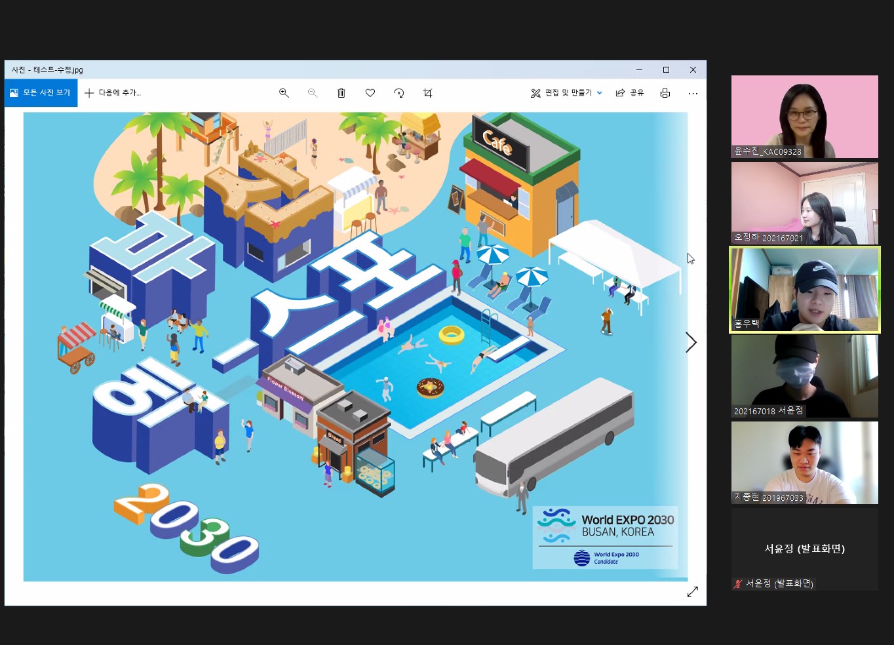Maximize the Photos window
This screenshot has width=894, height=645.
[x=666, y=69]
